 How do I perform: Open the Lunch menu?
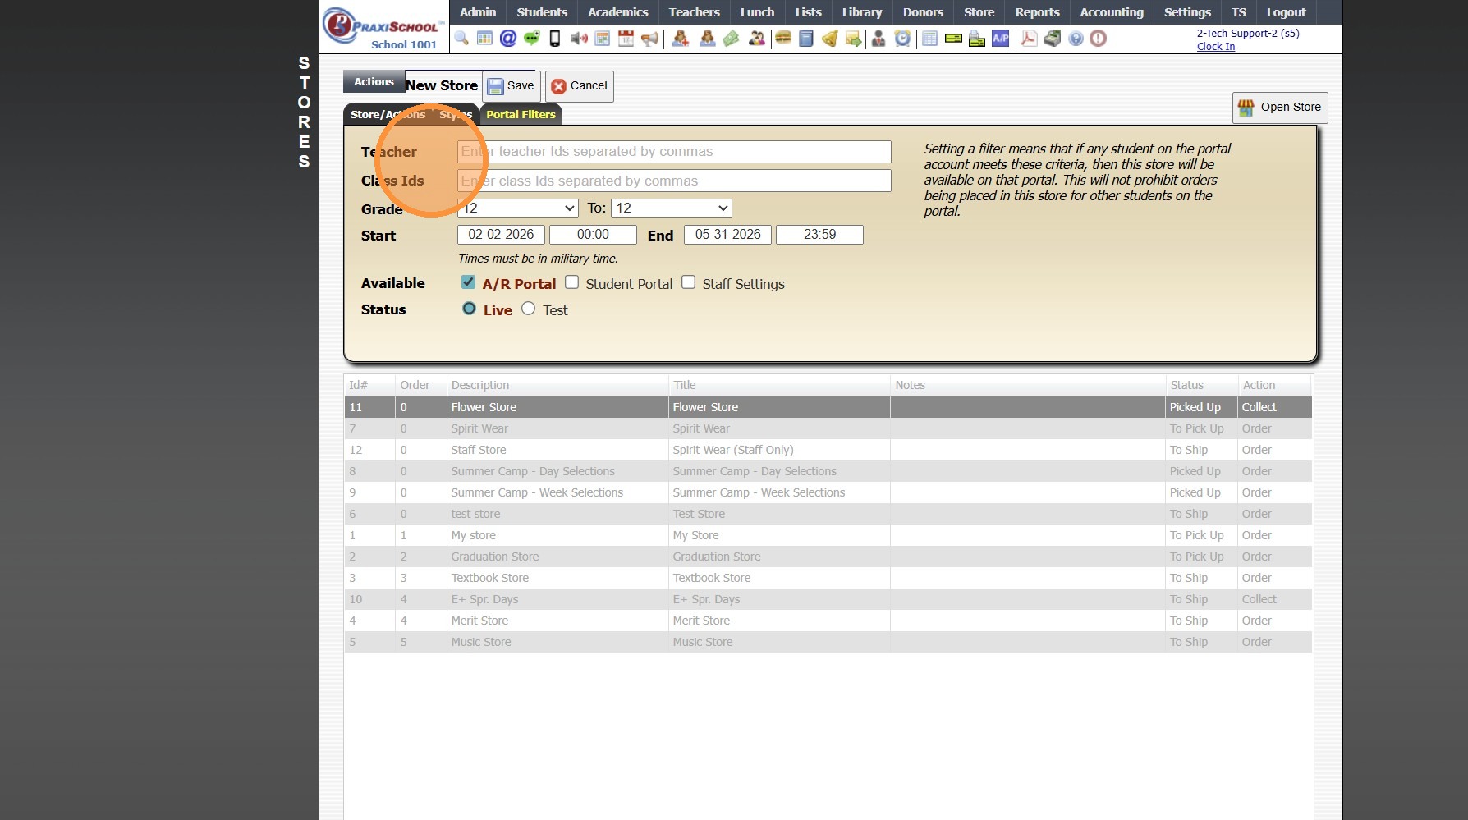757,12
